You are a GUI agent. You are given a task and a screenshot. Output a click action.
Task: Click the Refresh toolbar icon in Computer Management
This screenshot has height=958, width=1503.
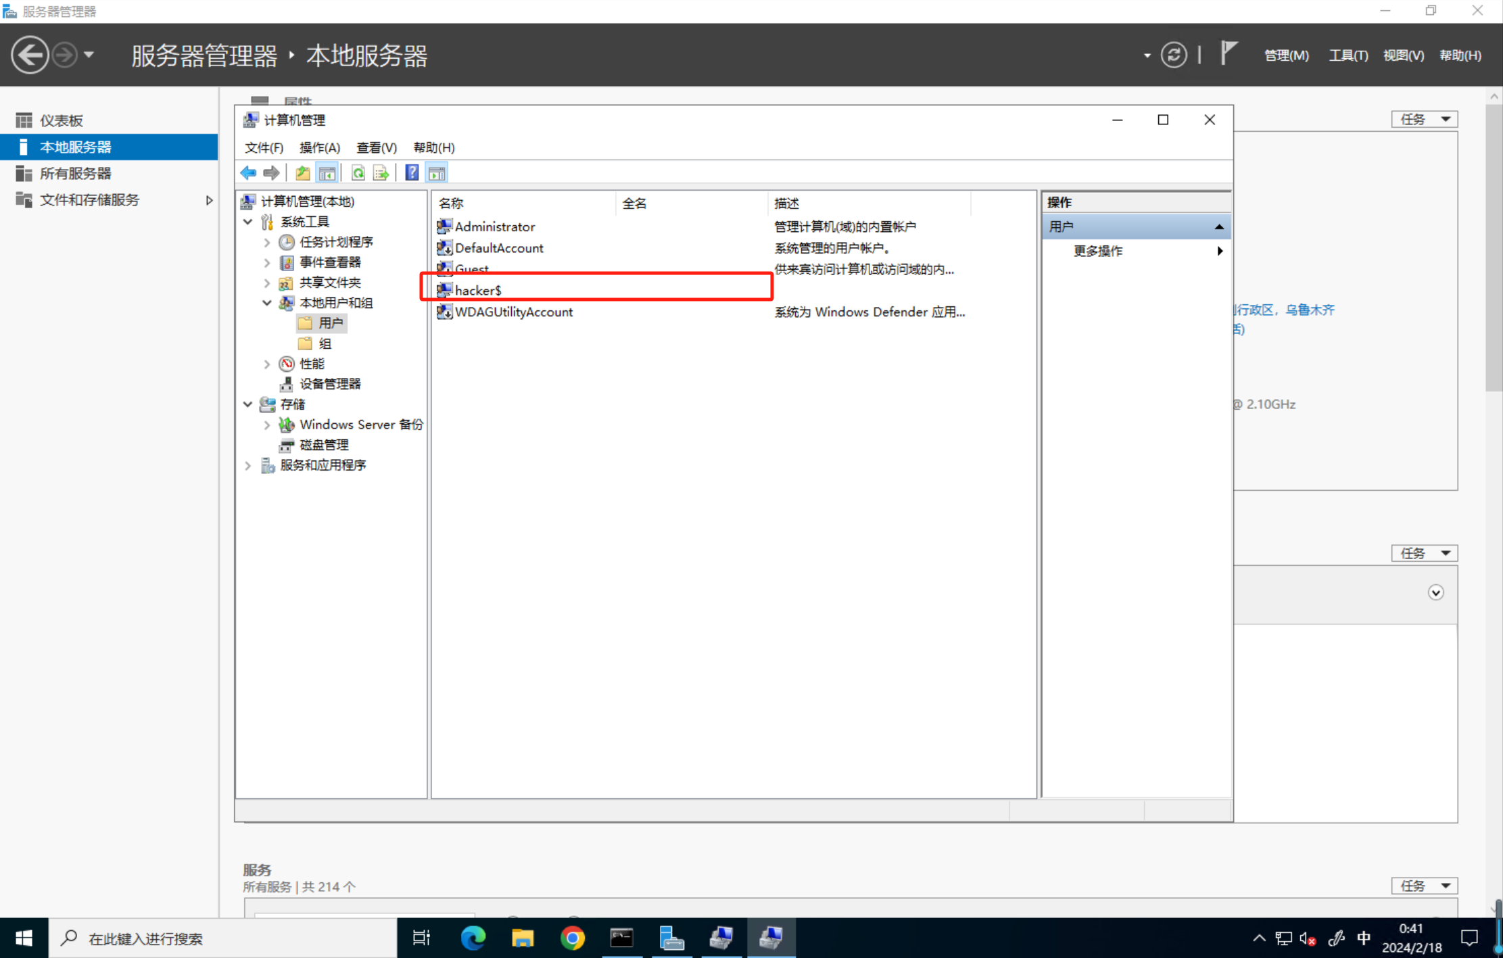click(358, 173)
